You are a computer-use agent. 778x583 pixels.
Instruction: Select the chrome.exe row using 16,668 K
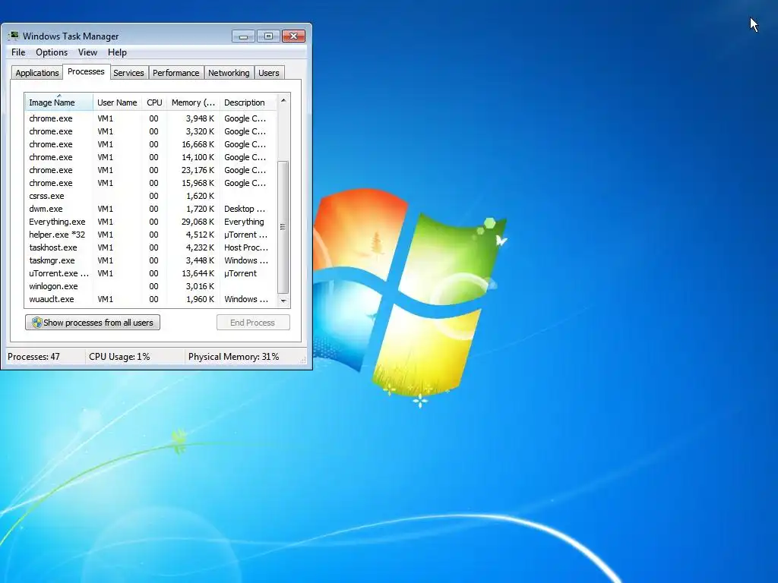coord(150,144)
